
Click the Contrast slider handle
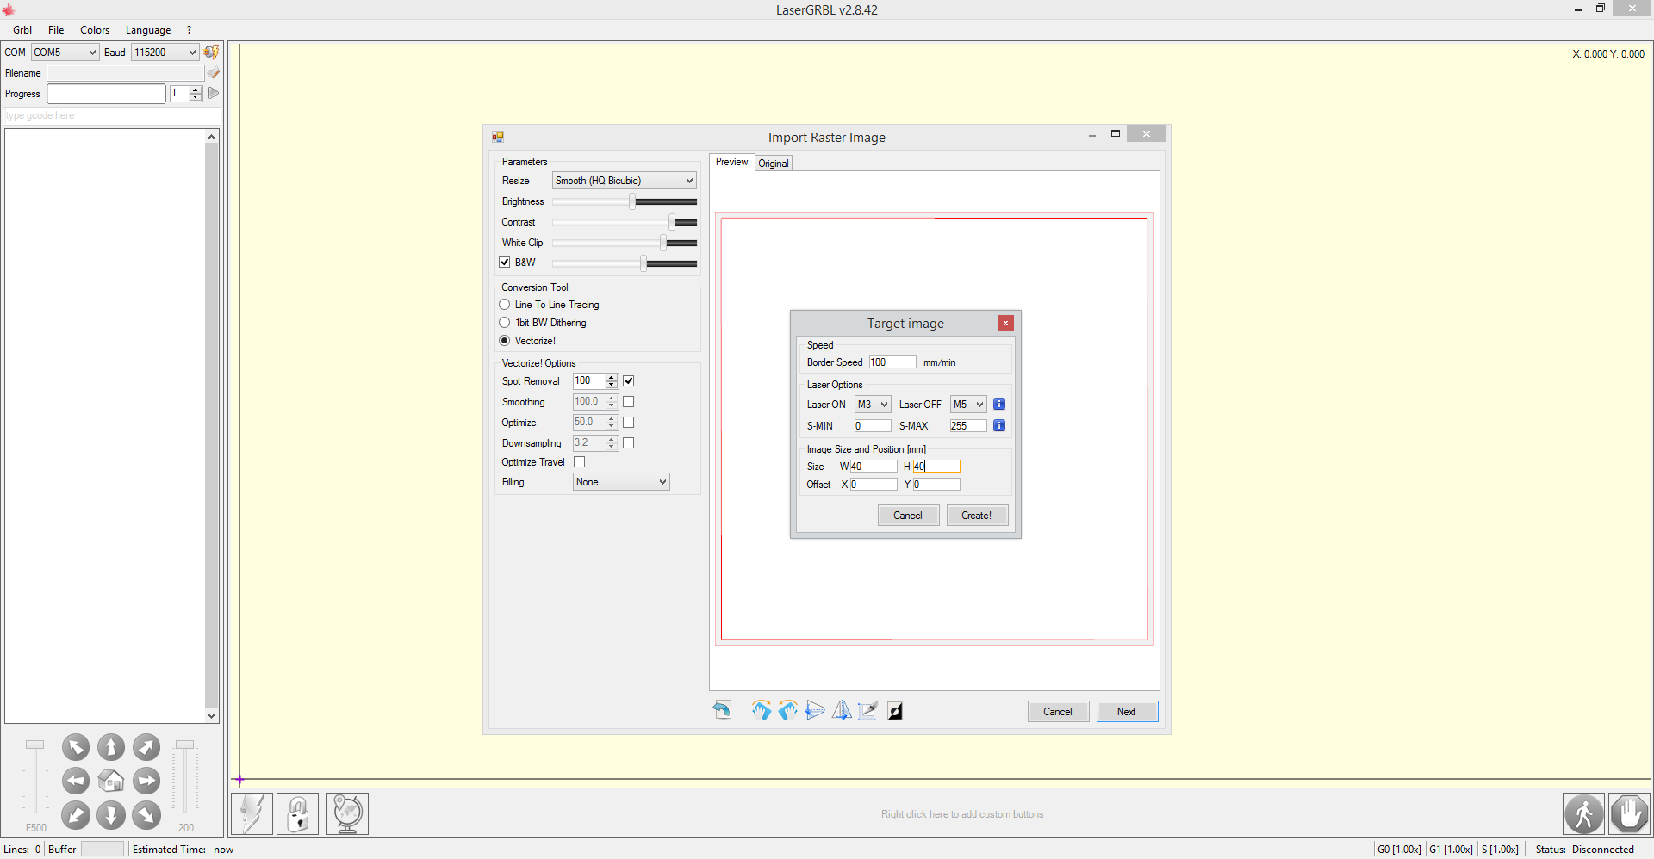tap(672, 222)
